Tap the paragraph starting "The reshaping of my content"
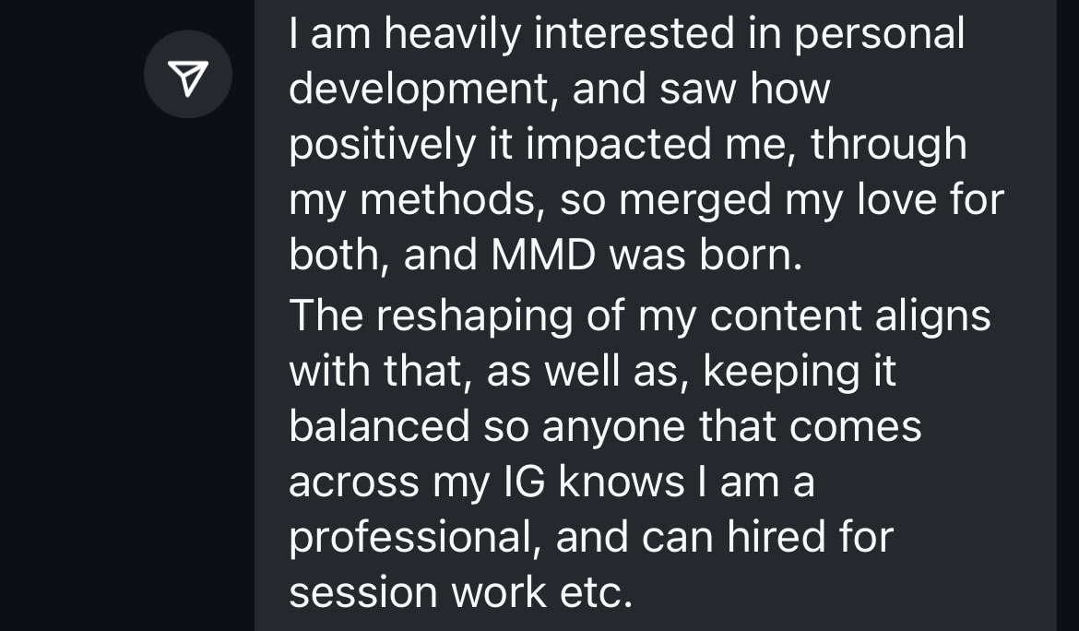Image resolution: width=1079 pixels, height=631 pixels. click(x=640, y=454)
